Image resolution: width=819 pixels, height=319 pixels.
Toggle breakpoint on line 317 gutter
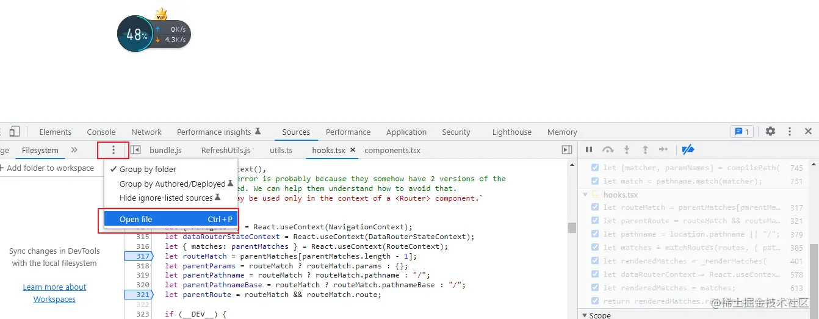[x=139, y=256]
